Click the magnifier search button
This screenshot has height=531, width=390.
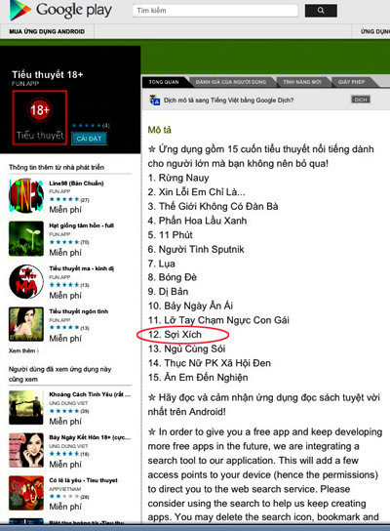pos(321,11)
